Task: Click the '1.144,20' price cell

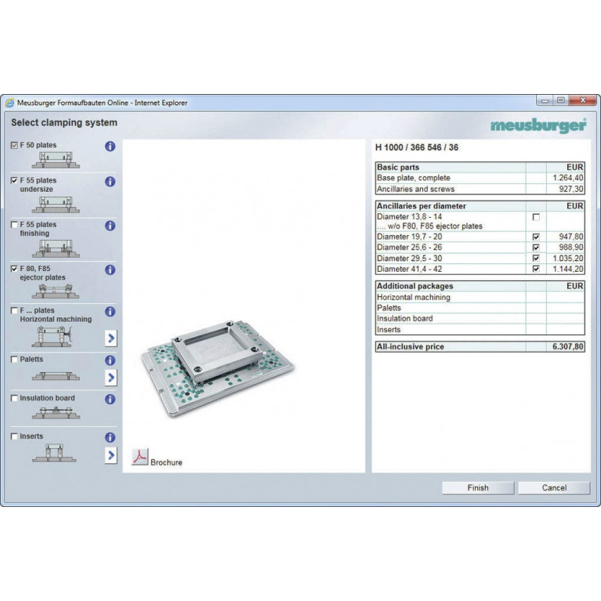Action: pos(567,269)
